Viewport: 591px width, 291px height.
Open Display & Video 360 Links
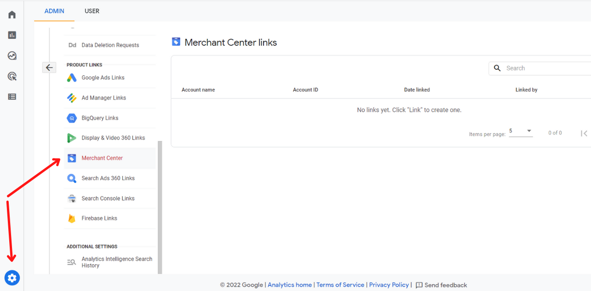(113, 138)
